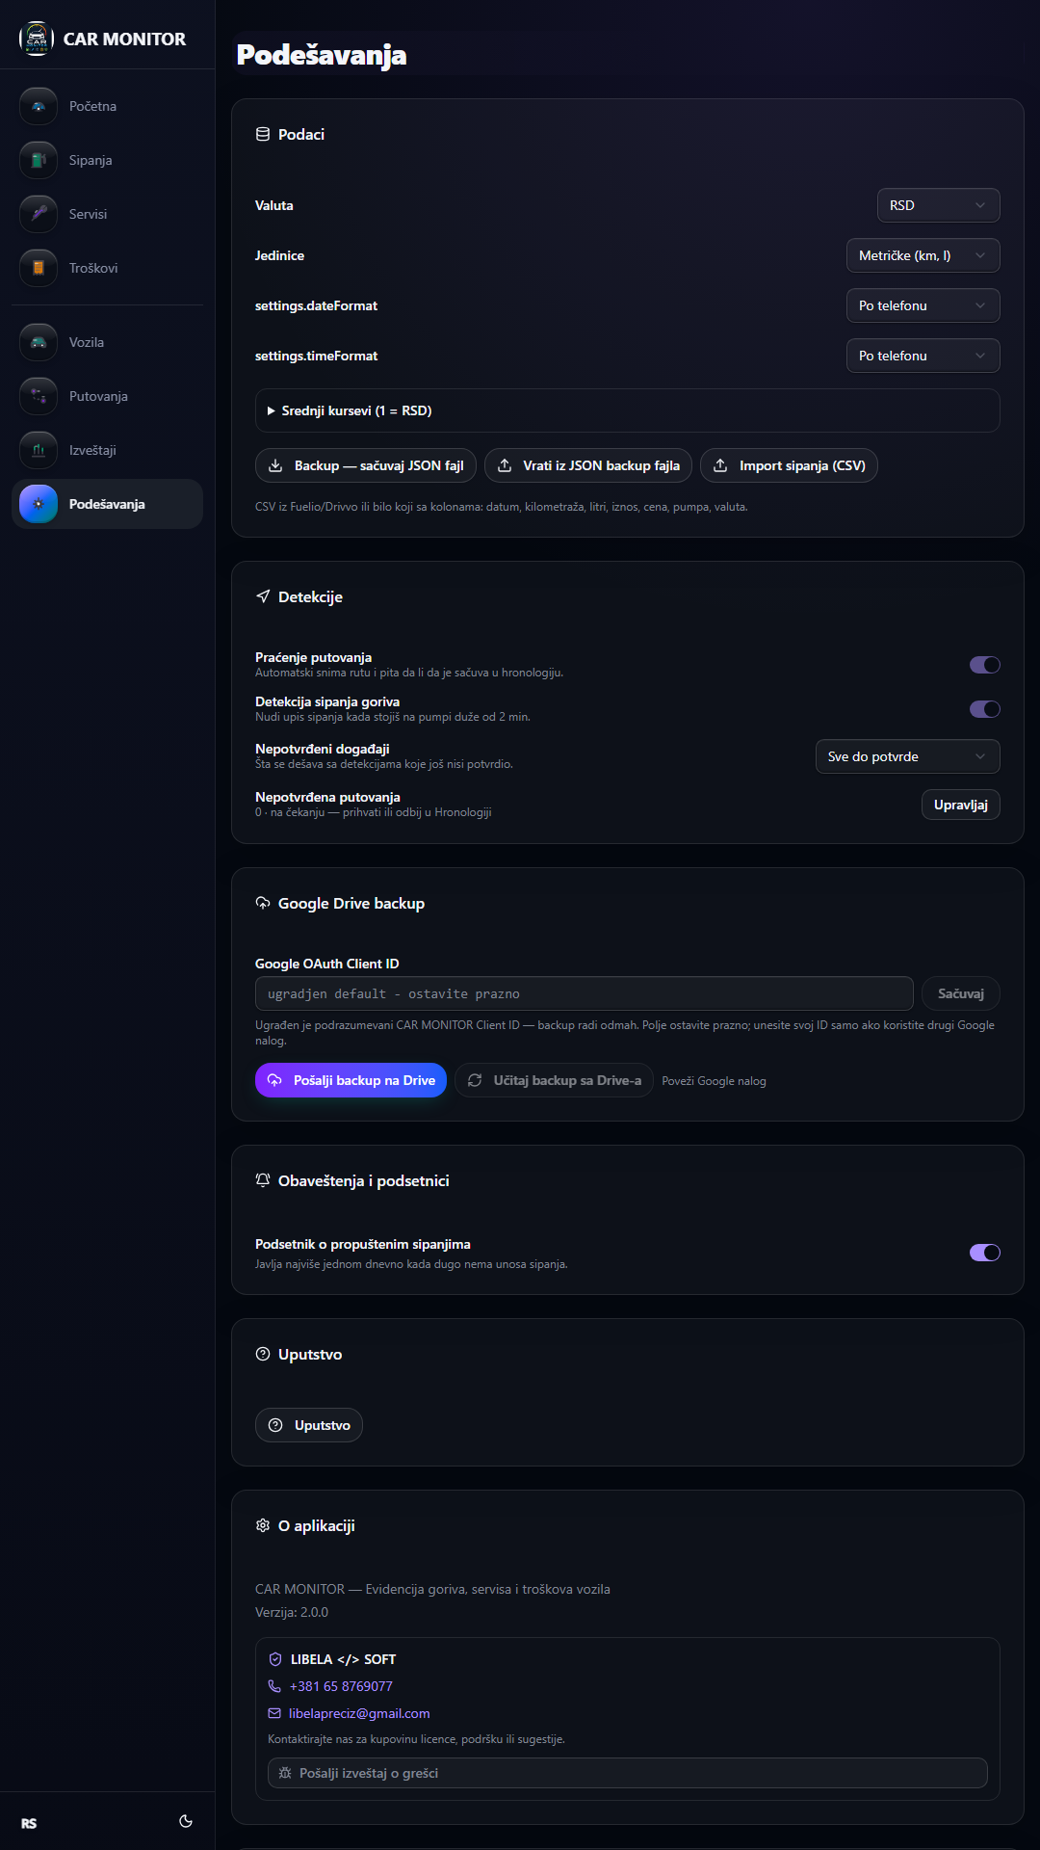Click the CAR MONITOR logo icon

pyautogui.click(x=37, y=39)
